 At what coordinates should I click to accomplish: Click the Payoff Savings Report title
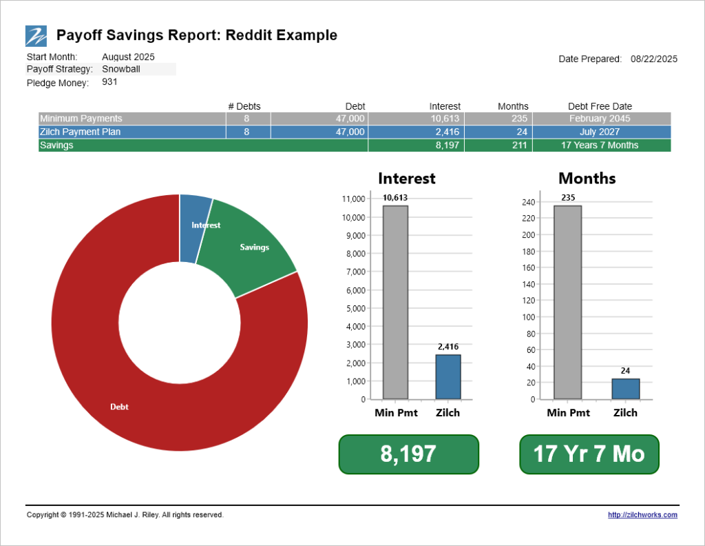pos(196,35)
